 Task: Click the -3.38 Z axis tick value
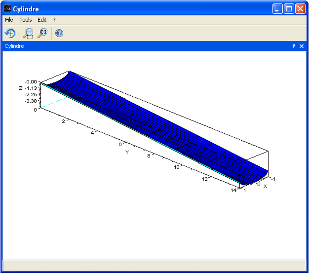pyautogui.click(x=31, y=101)
